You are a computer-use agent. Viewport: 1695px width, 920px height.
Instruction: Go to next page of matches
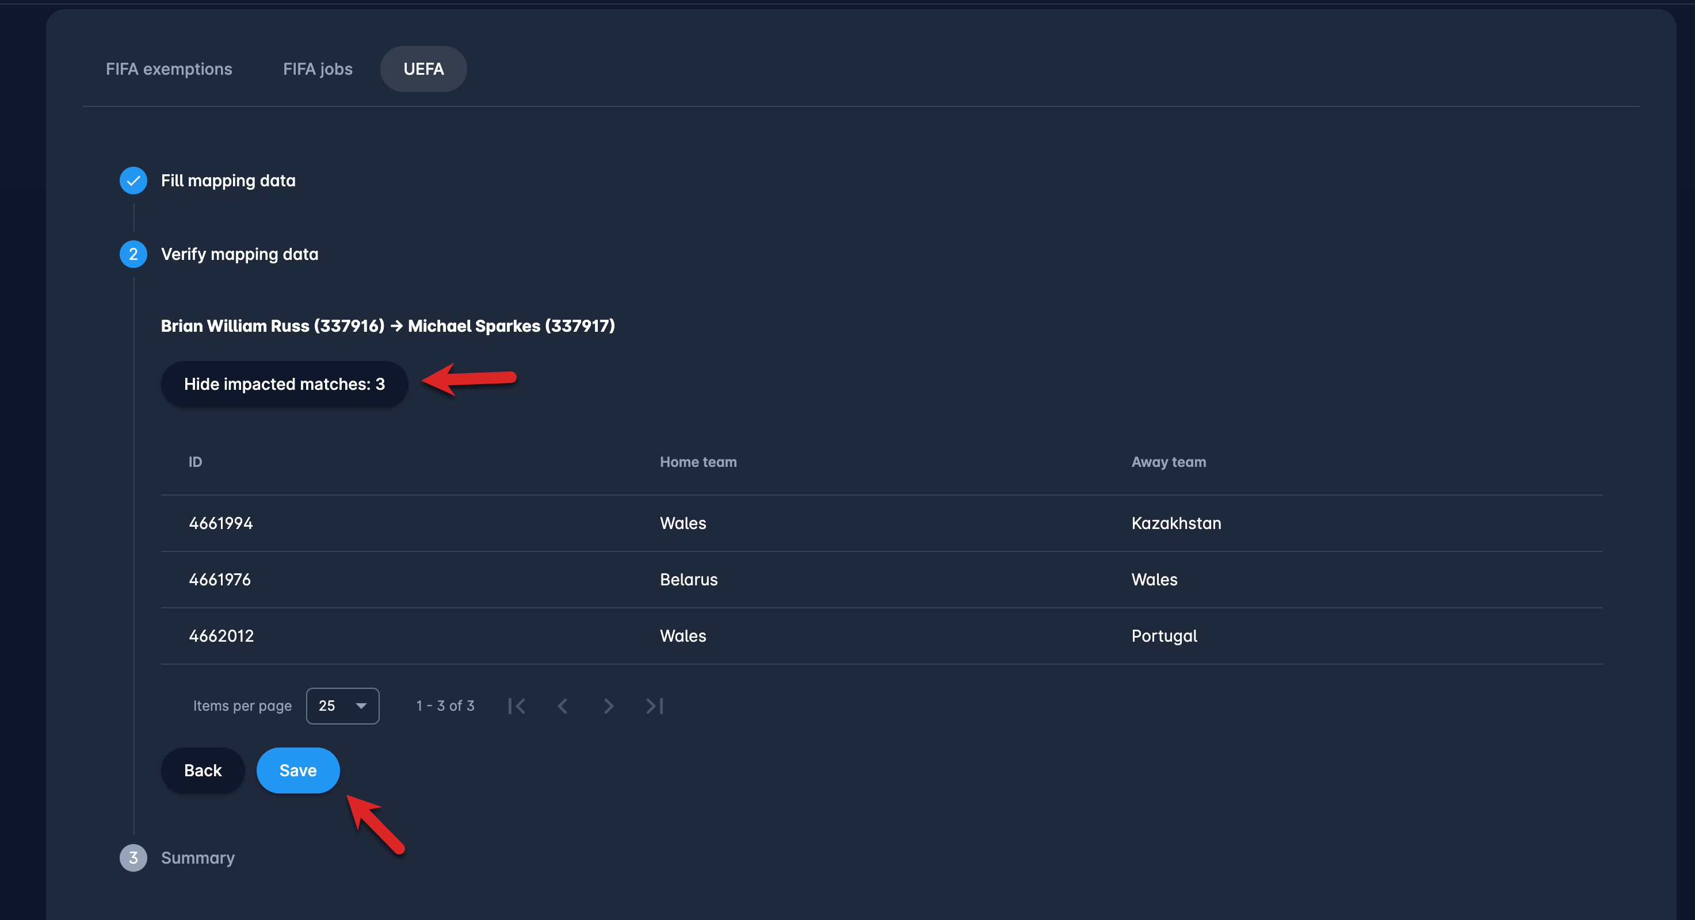[x=609, y=706]
